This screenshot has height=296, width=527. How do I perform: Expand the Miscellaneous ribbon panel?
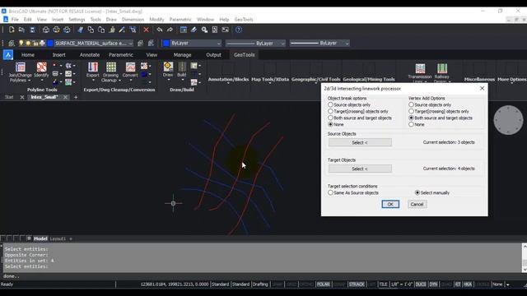coord(479,80)
